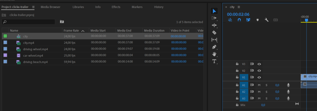Select the Selection tool arrow
Screen dimensions: 317x111
click(214, 11)
